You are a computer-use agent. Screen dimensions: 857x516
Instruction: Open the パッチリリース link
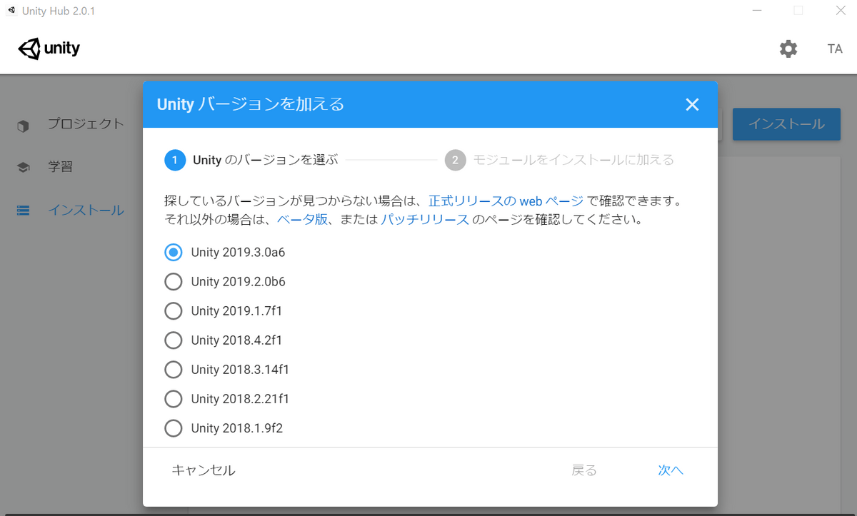(x=424, y=220)
